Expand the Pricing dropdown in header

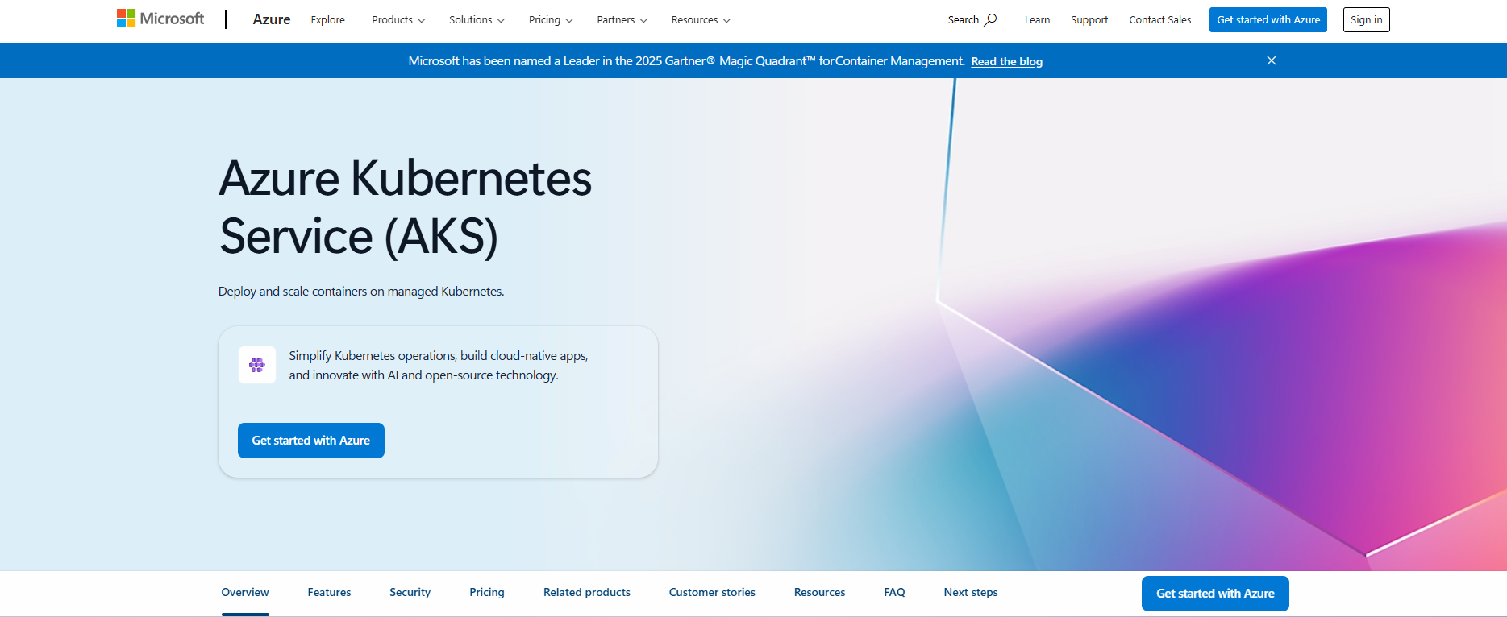[551, 20]
